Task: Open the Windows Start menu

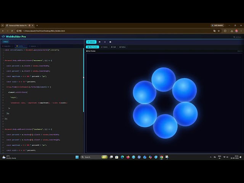Action: pyautogui.click(x=77, y=157)
